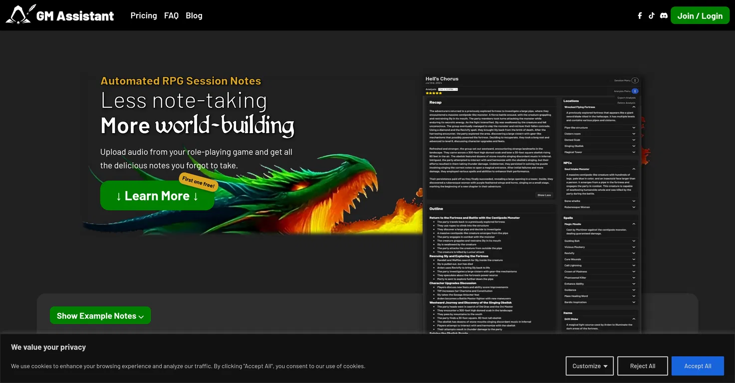Click the 'Locations' panel heading
Viewport: 735px width, 383px height.
coord(571,101)
